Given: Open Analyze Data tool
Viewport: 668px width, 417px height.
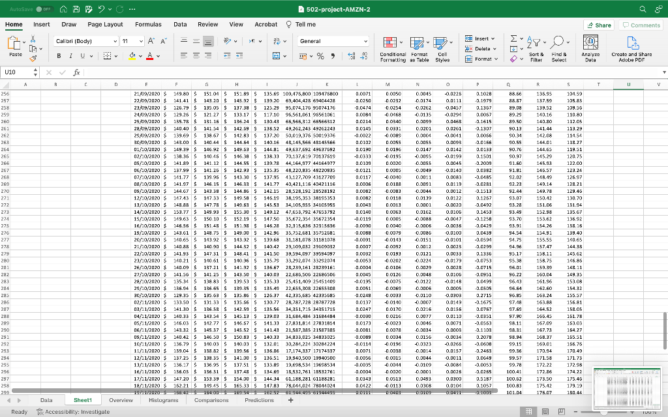Looking at the screenshot, I should [x=590, y=47].
